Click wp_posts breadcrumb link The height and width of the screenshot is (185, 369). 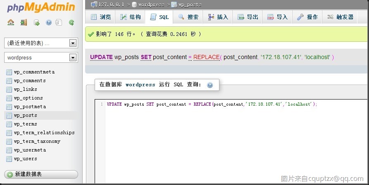point(190,5)
